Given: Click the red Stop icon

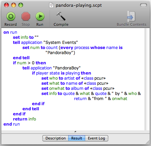Looking at the screenshot, I should click(26, 16).
